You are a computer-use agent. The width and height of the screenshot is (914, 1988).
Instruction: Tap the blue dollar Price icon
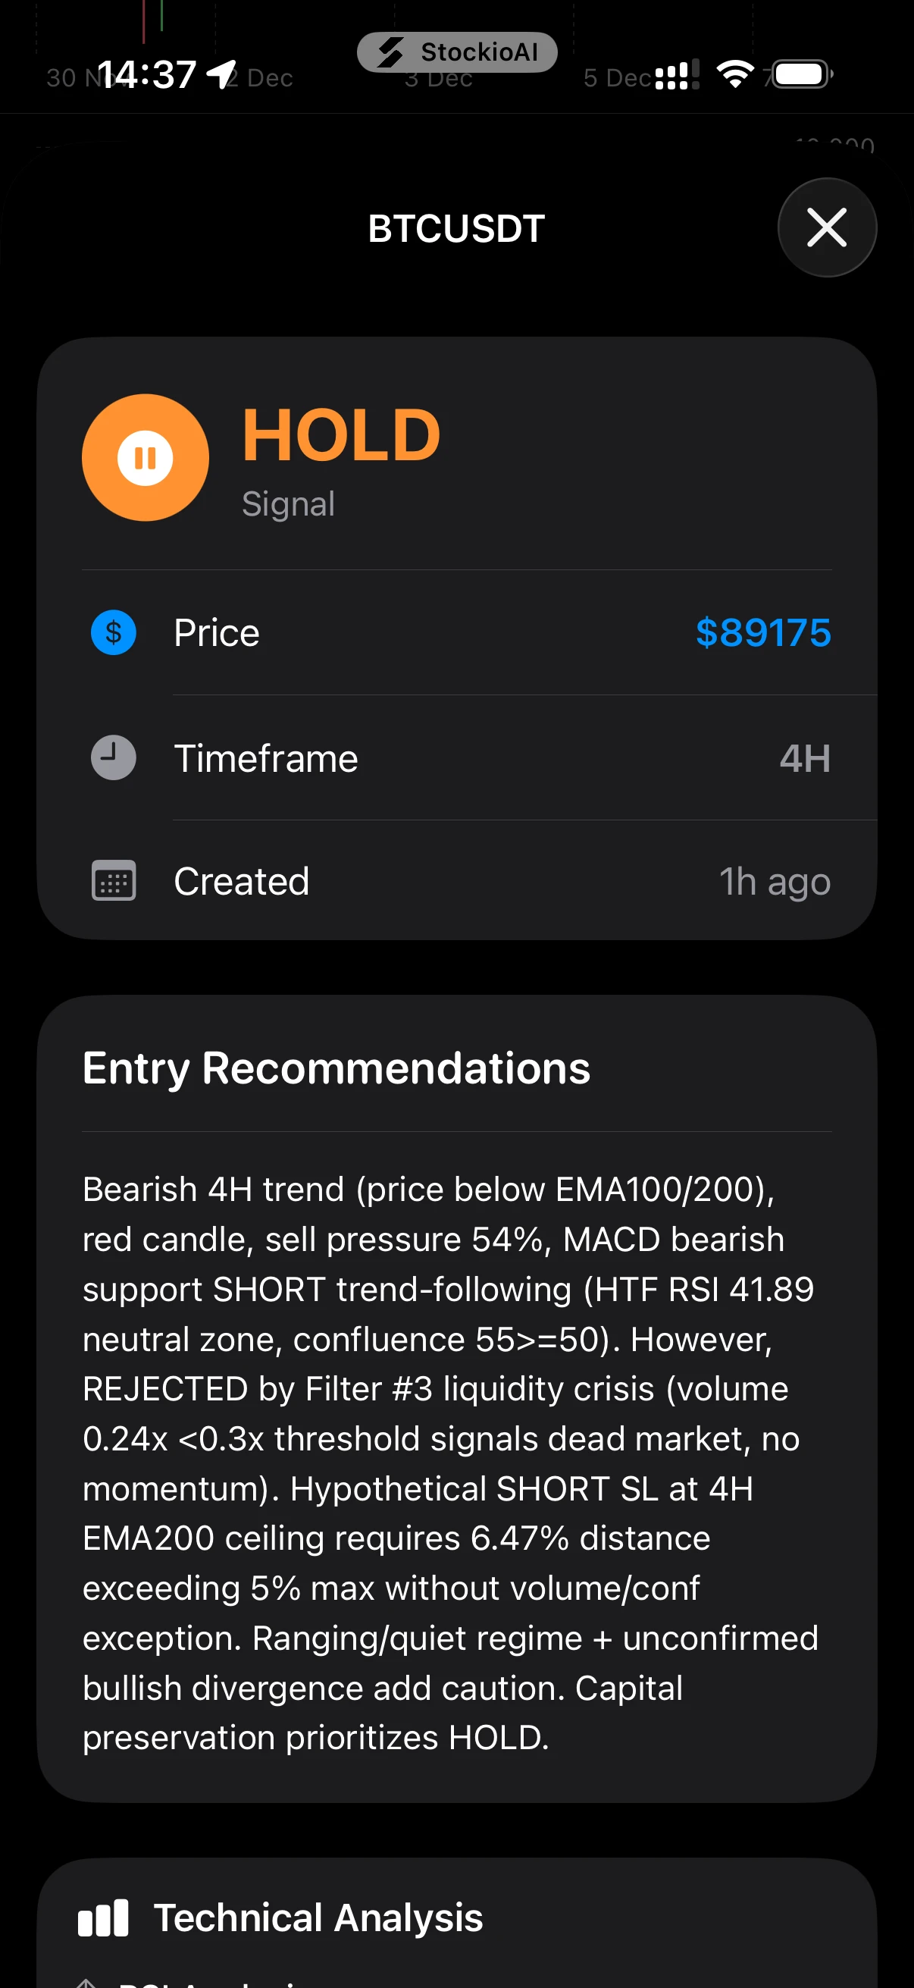(x=114, y=633)
